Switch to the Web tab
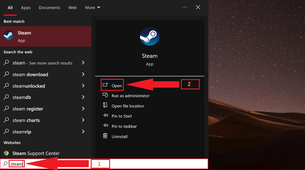 pos(73,7)
